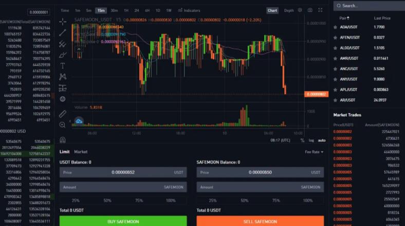
Task: Click the search magnifier icon
Action: pyautogui.click(x=339, y=6)
